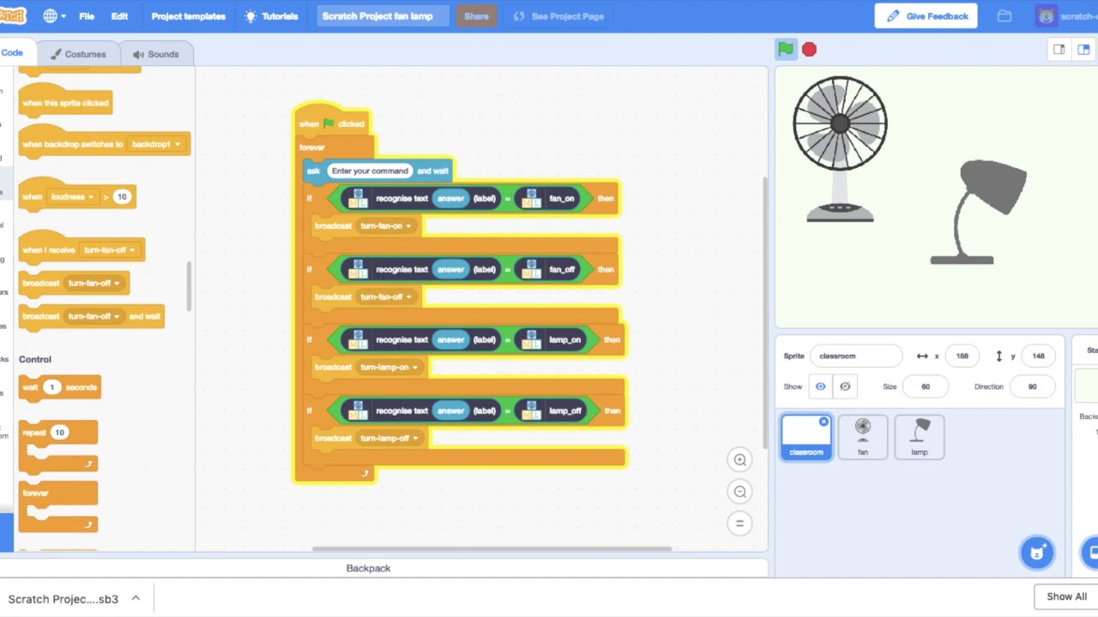Click the green flag to run
This screenshot has height=617, width=1098.
coord(785,49)
